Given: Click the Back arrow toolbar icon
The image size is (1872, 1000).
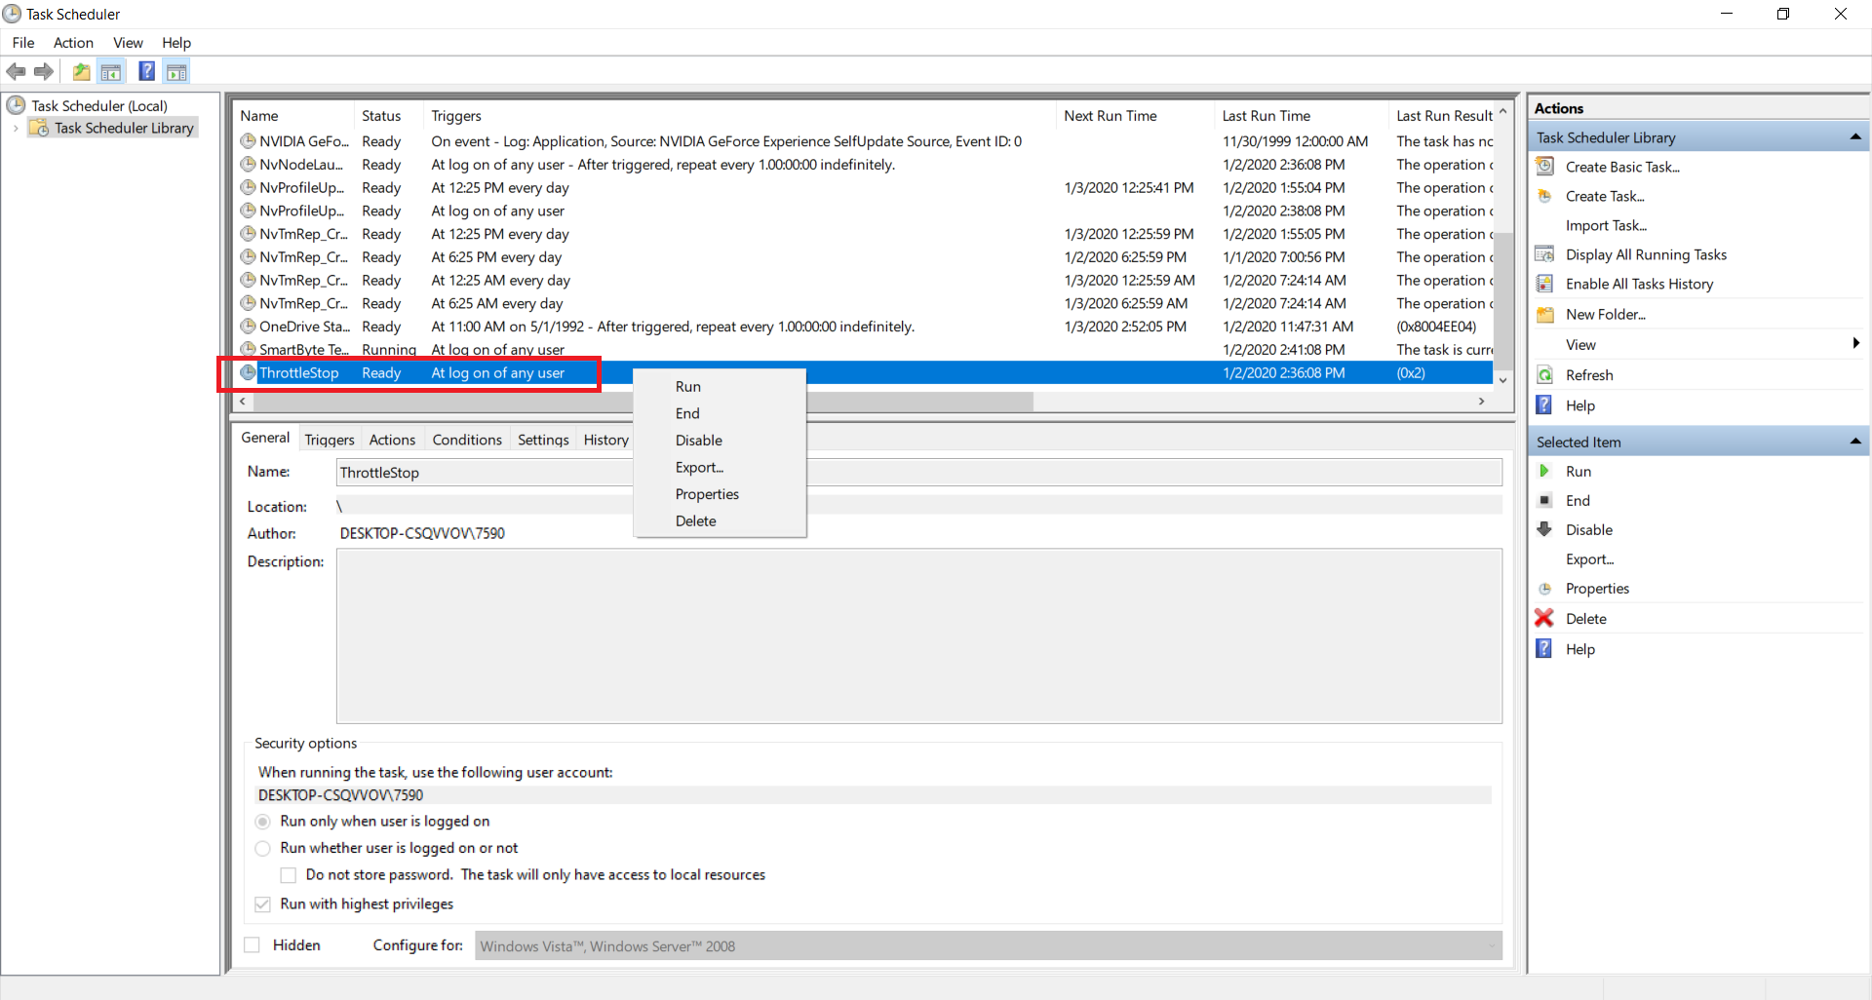Looking at the screenshot, I should pyautogui.click(x=17, y=71).
